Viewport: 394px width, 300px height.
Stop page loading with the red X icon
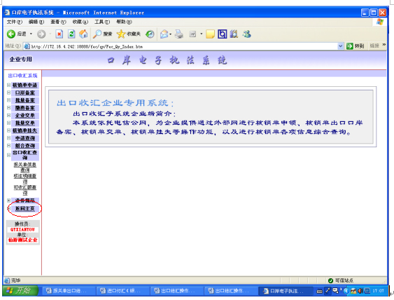click(x=59, y=34)
